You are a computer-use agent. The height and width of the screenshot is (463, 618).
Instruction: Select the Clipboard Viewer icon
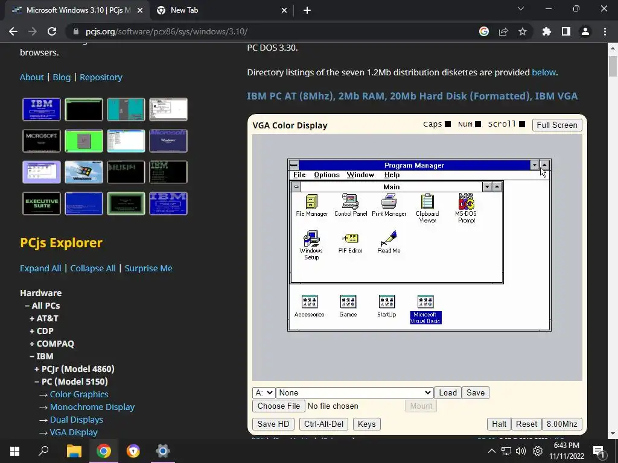(427, 208)
